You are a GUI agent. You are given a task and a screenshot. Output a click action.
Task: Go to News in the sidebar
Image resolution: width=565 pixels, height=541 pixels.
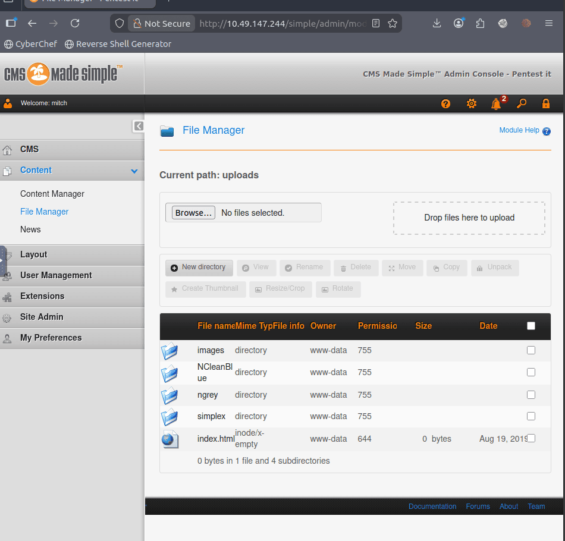[x=30, y=229]
